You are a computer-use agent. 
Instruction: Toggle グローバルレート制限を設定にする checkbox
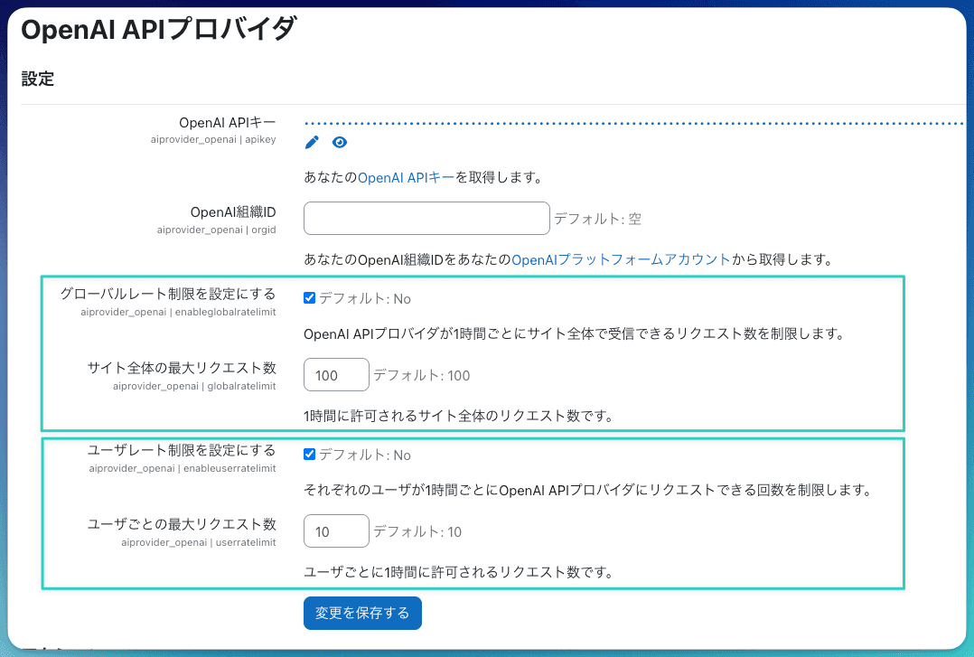tap(309, 297)
